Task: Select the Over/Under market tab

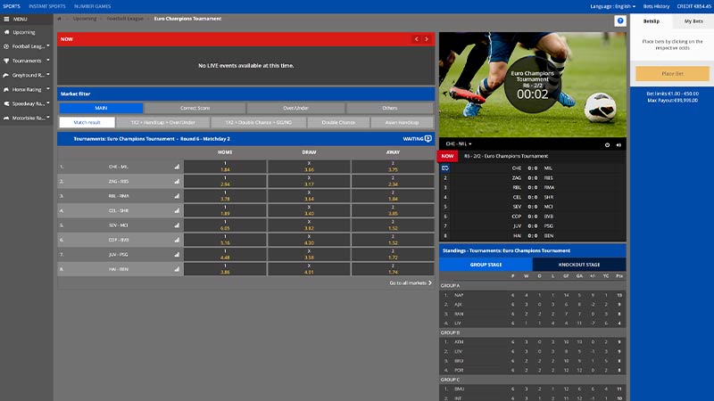Action: pyautogui.click(x=295, y=108)
